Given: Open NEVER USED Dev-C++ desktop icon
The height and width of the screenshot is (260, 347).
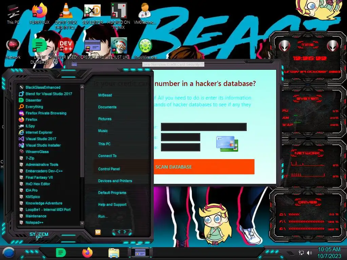Looking at the screenshot, I should coord(66,49).
